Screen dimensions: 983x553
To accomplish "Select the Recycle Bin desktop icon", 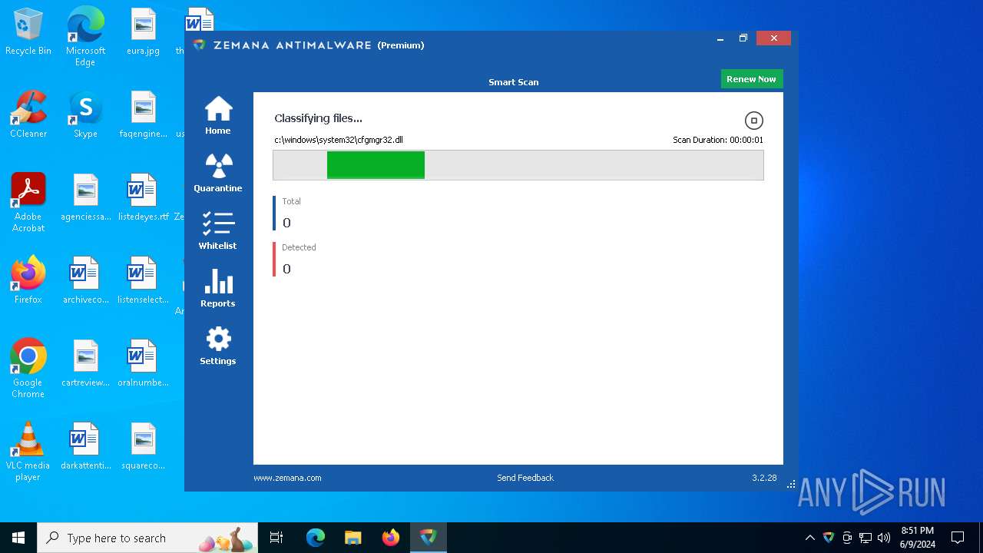I will (28, 32).
